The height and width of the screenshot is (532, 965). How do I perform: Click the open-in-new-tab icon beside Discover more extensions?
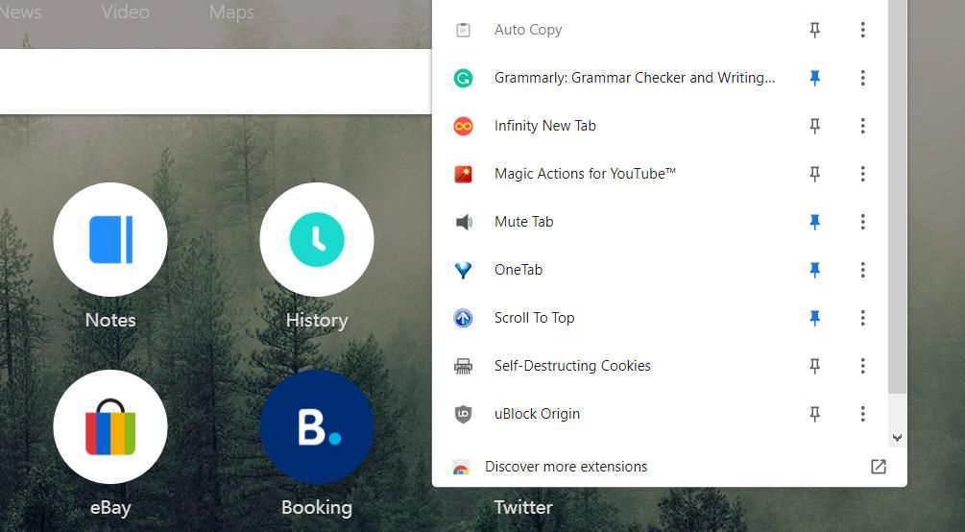(x=879, y=467)
